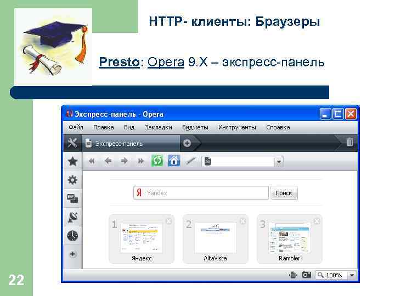395x296 pixels.
Task: Maximize the Opera window
Action: 338,114
